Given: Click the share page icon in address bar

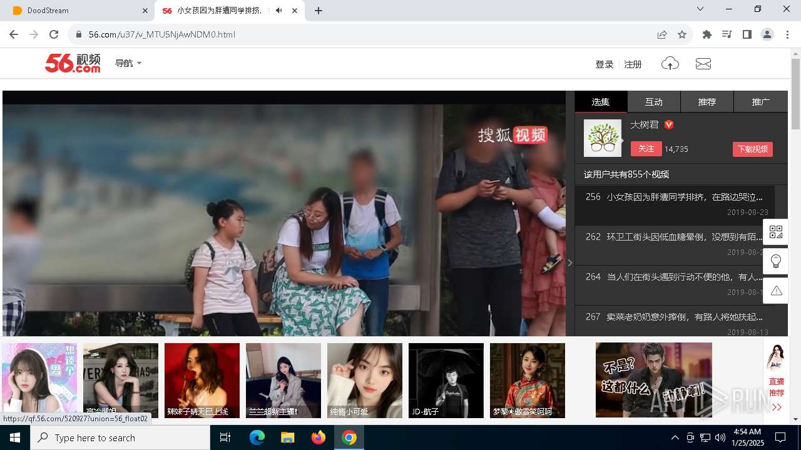Looking at the screenshot, I should point(662,34).
